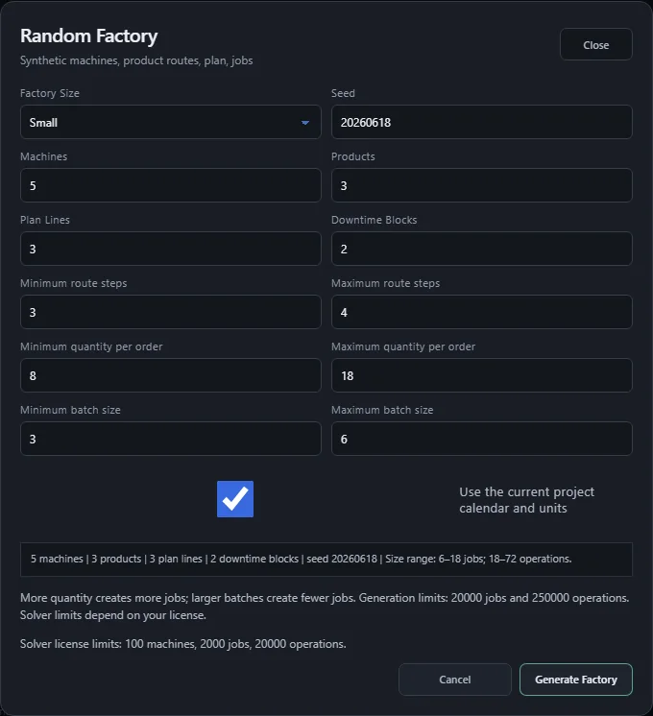Click Maximum route steps field
The height and width of the screenshot is (716, 653).
click(482, 312)
